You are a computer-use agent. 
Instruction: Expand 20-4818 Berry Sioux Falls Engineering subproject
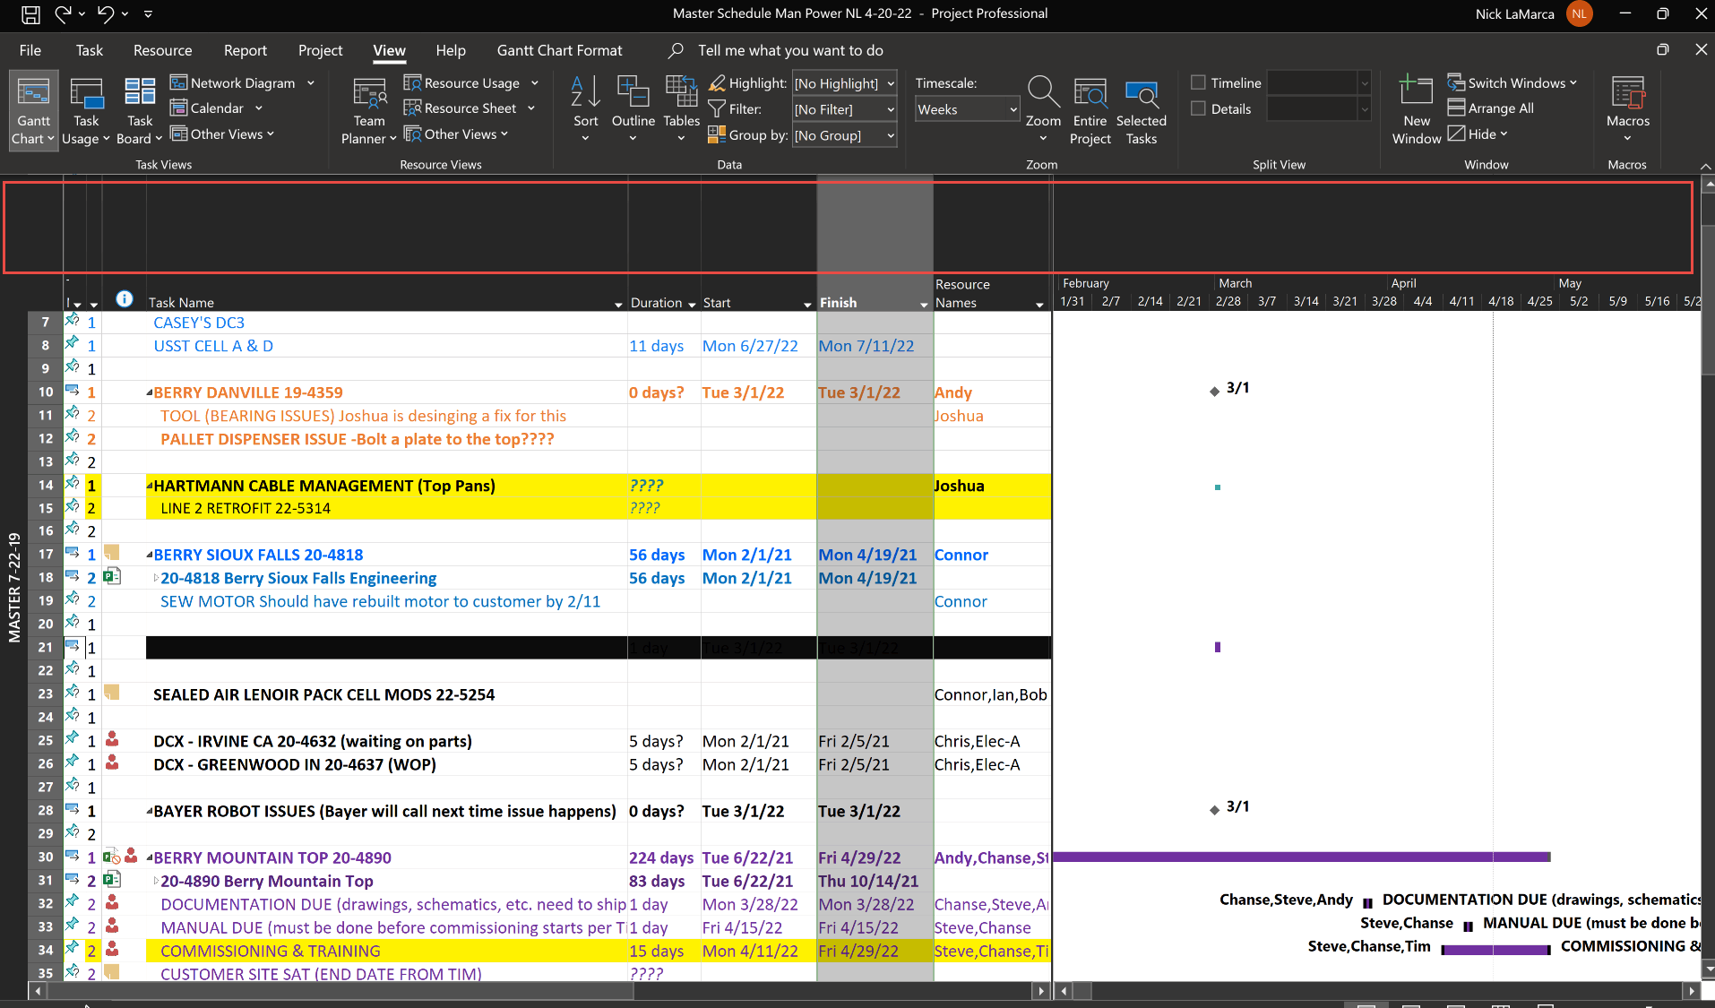pyautogui.click(x=157, y=579)
